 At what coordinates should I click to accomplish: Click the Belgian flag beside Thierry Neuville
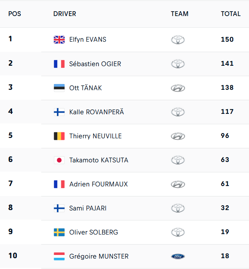(59, 136)
